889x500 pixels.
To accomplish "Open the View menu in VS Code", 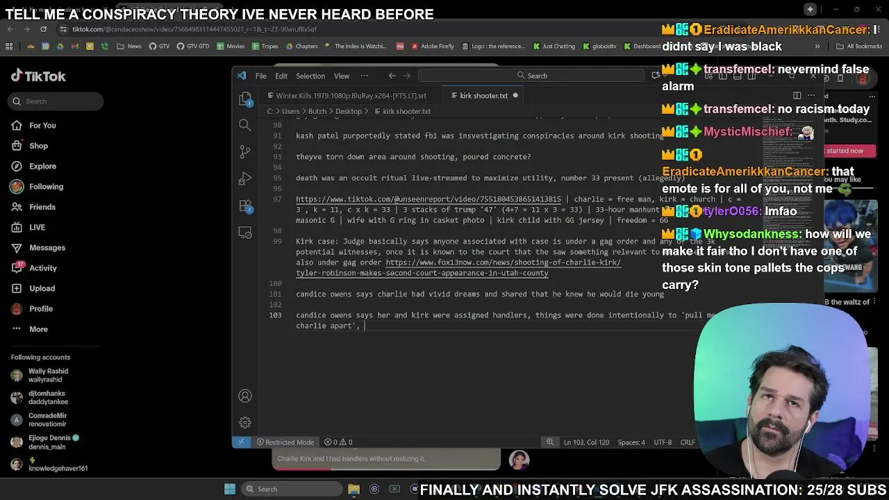I will click(x=342, y=76).
